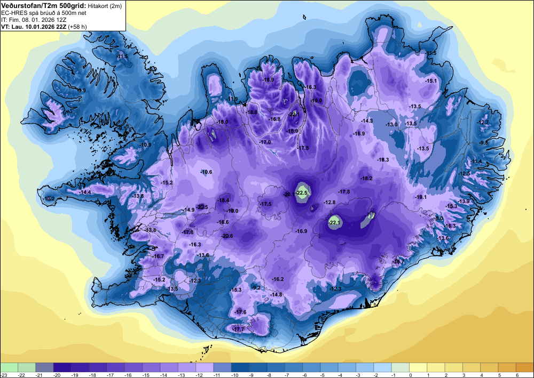The image size is (534, 378).
Task: Select the -18.4 temperature value
Action: click(x=224, y=200)
